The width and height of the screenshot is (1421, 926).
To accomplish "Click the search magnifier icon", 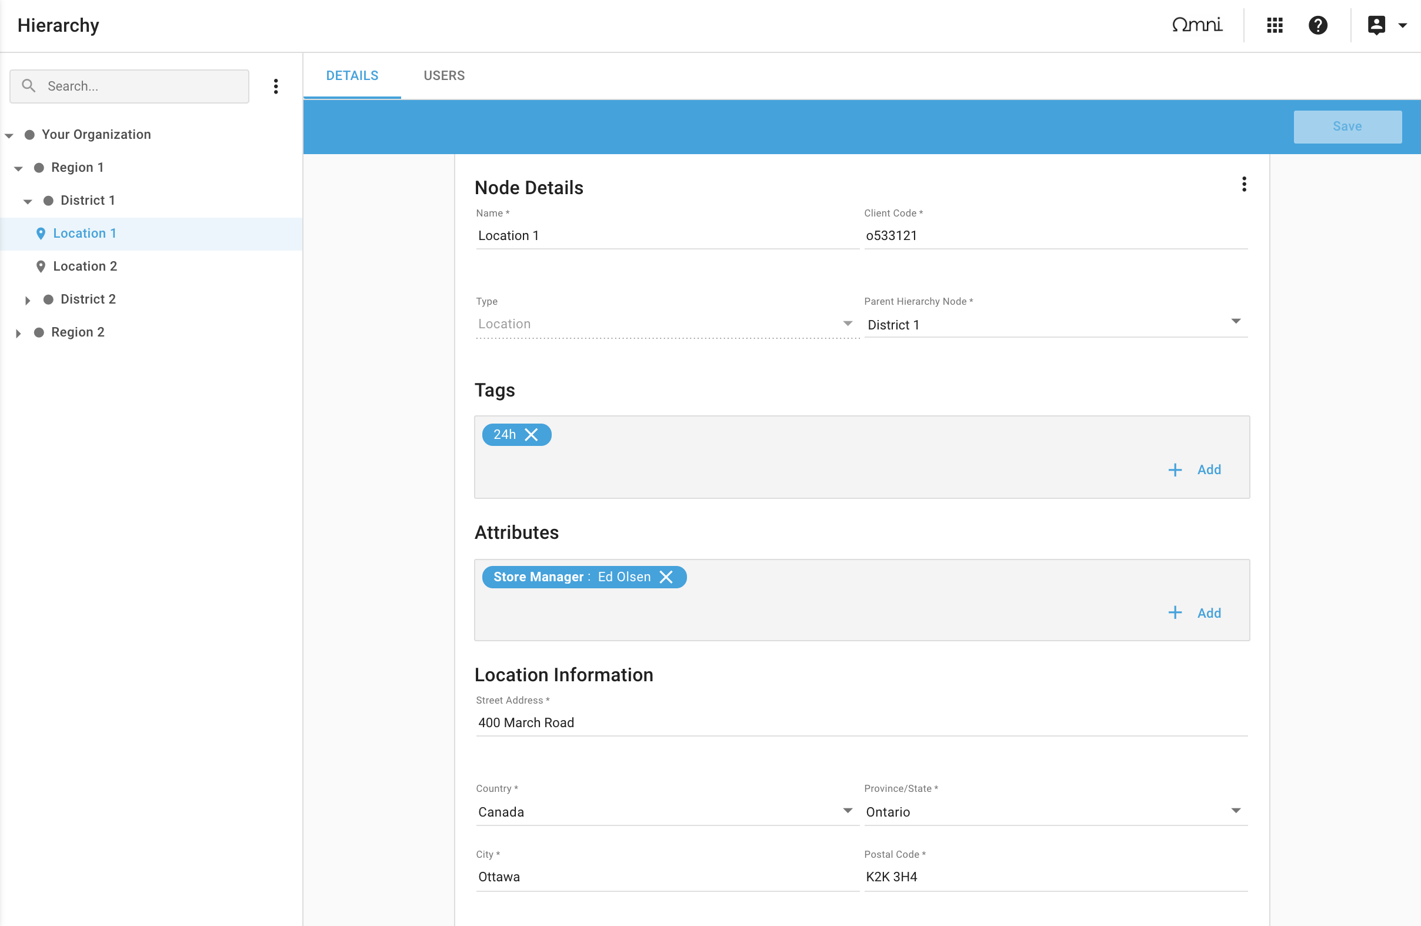I will [29, 86].
